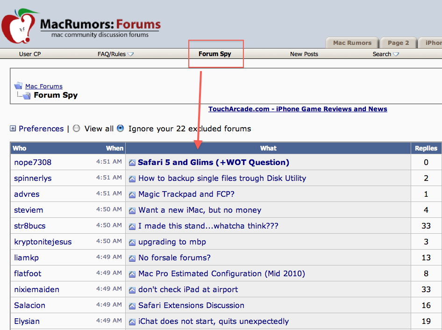Viewport: 442px width, 330px height.
Task: Expand Preferences with the plus icon
Action: (x=13, y=129)
